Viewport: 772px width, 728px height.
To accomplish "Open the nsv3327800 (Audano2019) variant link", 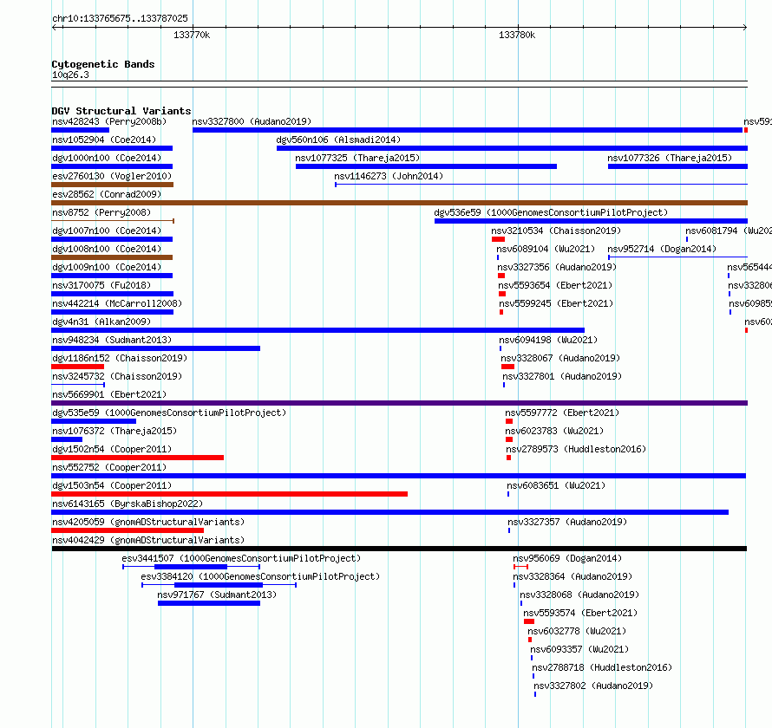I will pyautogui.click(x=252, y=121).
